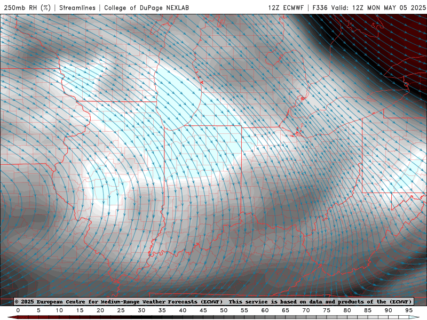Image resolution: width=427 pixels, height=320 pixels.
Task: Click the color scale label "55"
Action: (x=244, y=310)
